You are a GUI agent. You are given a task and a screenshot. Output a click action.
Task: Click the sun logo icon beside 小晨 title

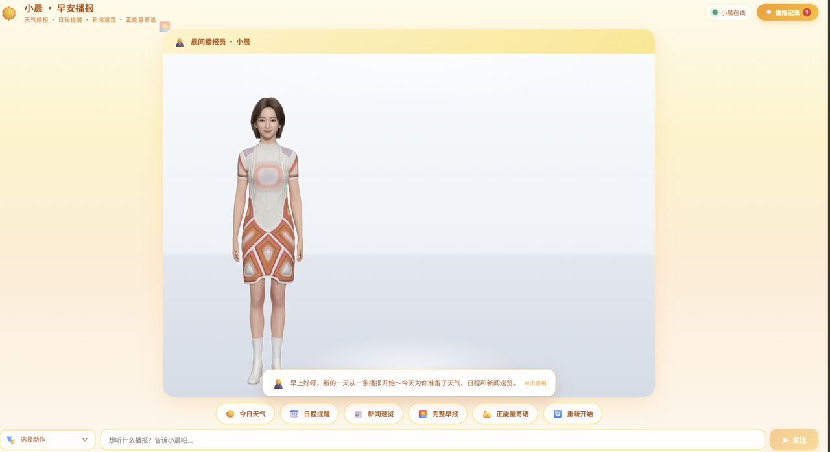pyautogui.click(x=9, y=13)
